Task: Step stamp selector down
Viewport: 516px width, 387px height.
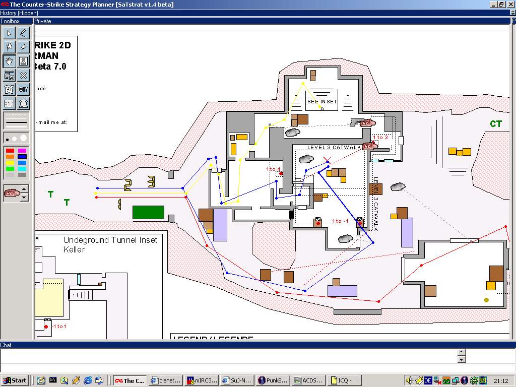Action: 24,197
